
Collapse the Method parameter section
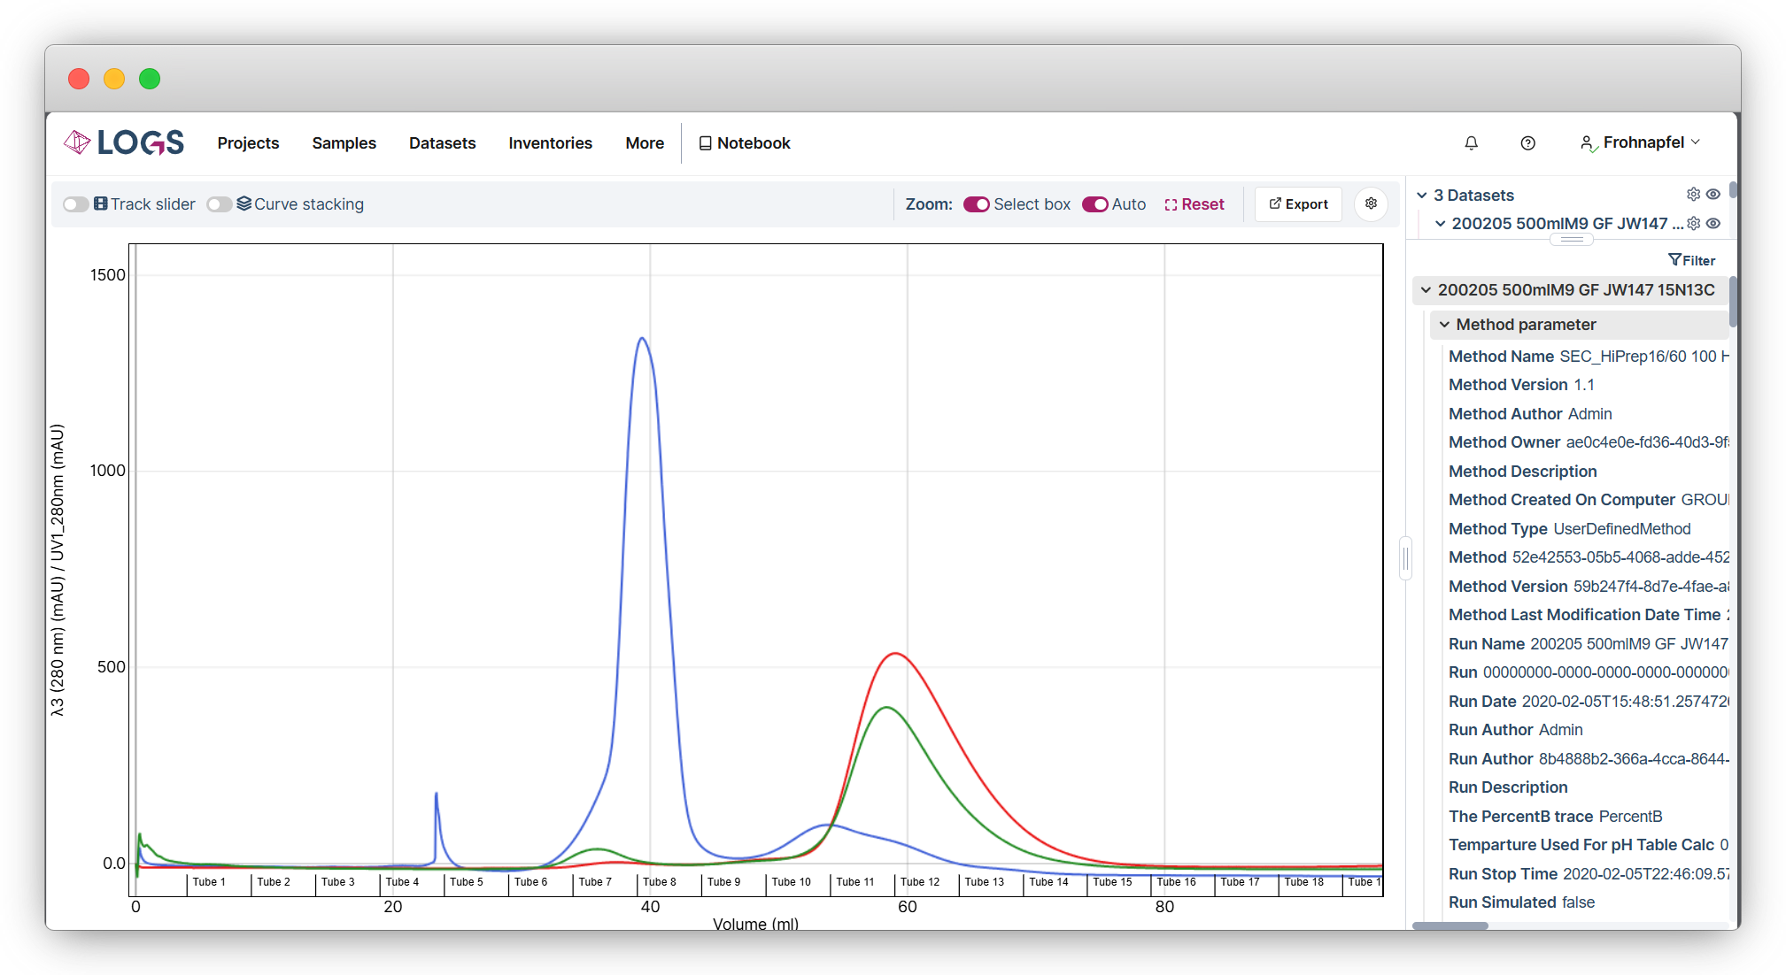(1444, 325)
